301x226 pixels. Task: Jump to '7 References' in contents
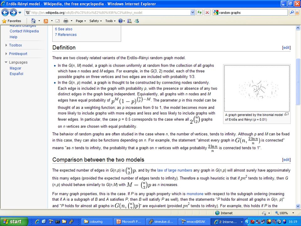(66, 35)
